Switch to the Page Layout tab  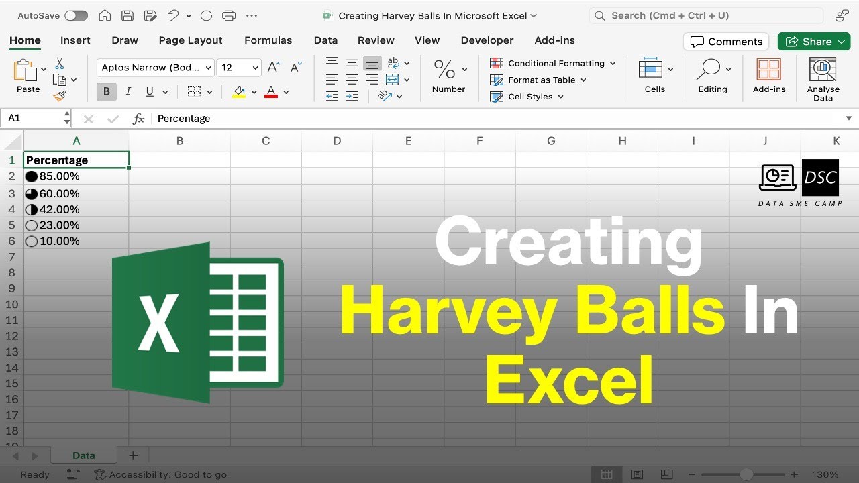click(191, 40)
